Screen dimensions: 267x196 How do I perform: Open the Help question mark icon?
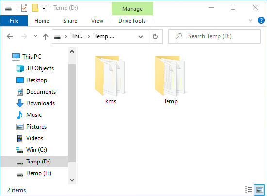tap(261, 20)
